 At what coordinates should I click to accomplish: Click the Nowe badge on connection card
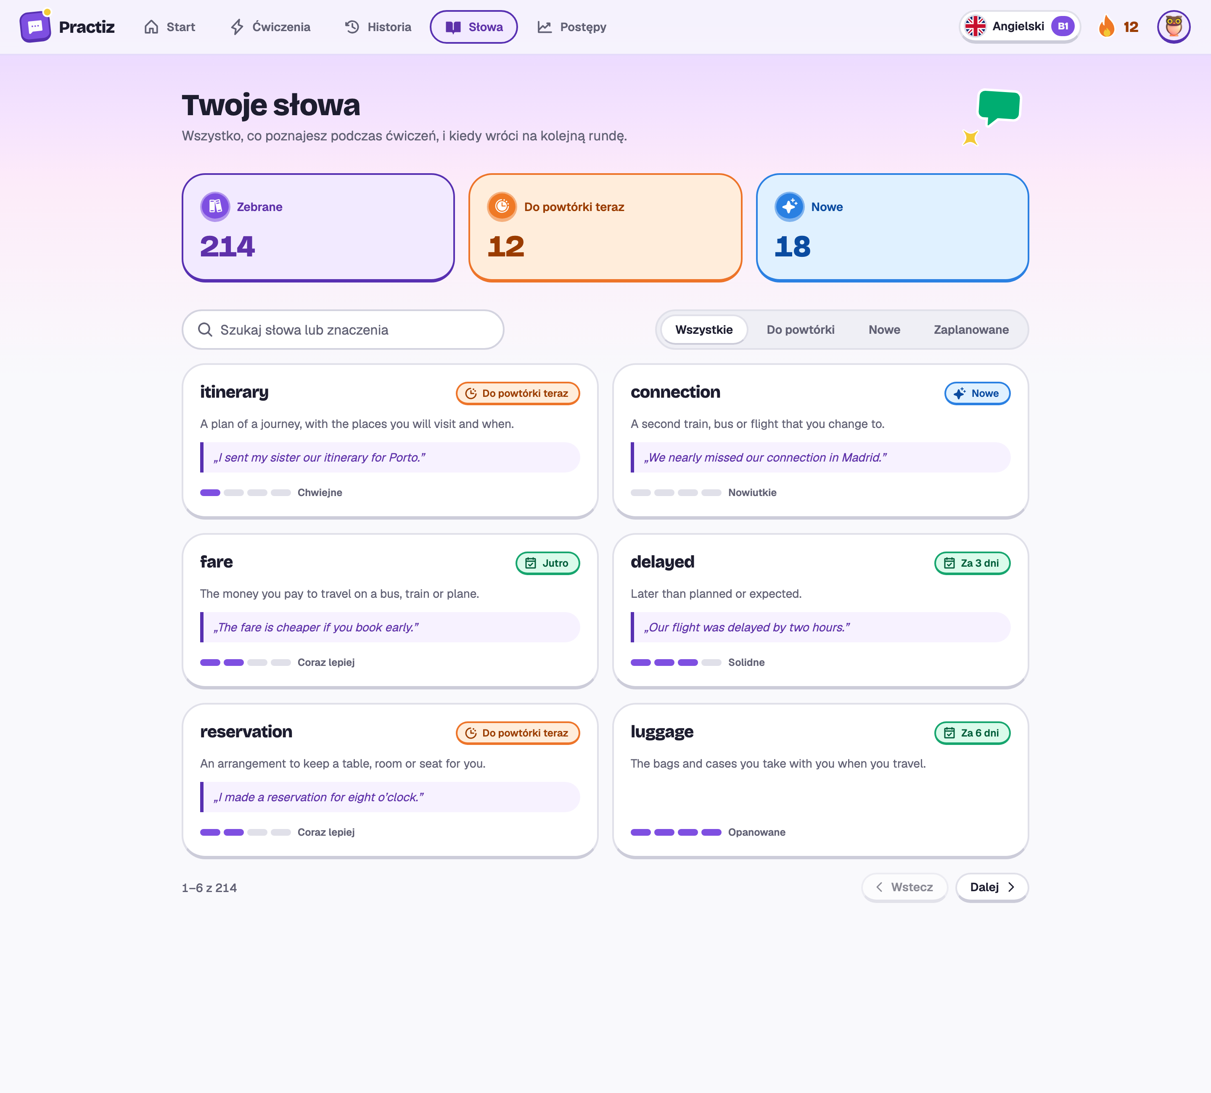(977, 393)
